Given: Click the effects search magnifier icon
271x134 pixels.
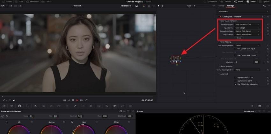Looking at the screenshot, I should pyautogui.click(x=264, y=6).
